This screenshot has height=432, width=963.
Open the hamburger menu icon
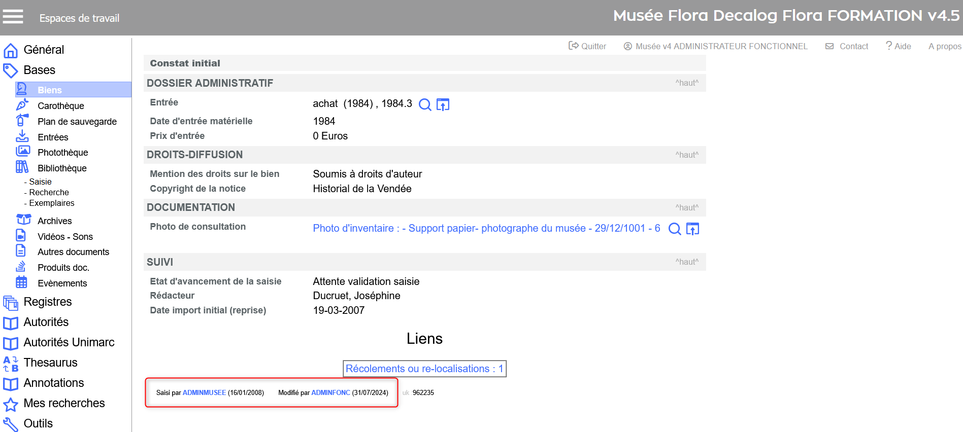coord(13,17)
